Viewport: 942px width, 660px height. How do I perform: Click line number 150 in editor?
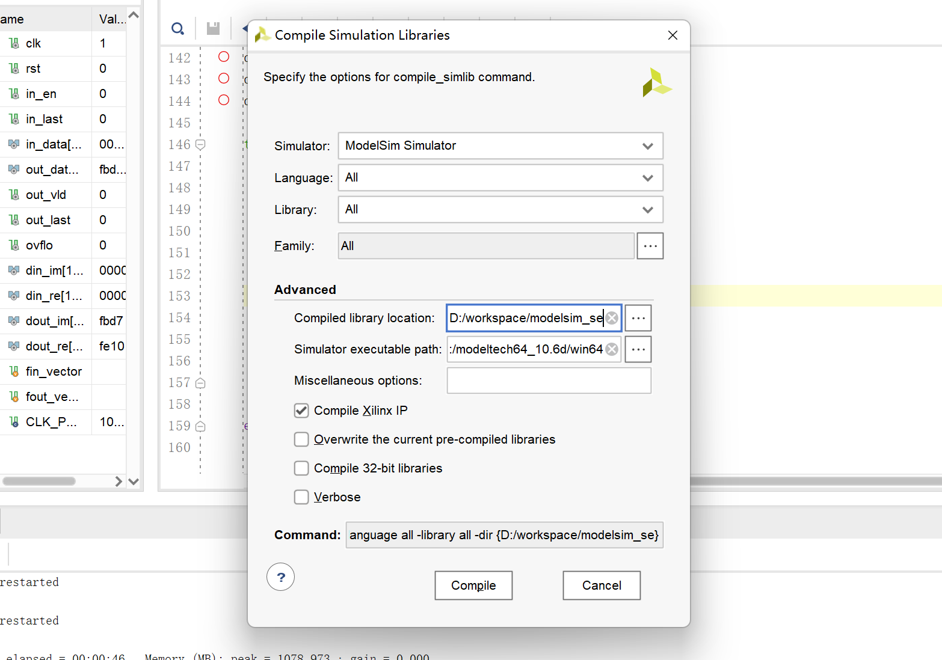[x=179, y=231]
